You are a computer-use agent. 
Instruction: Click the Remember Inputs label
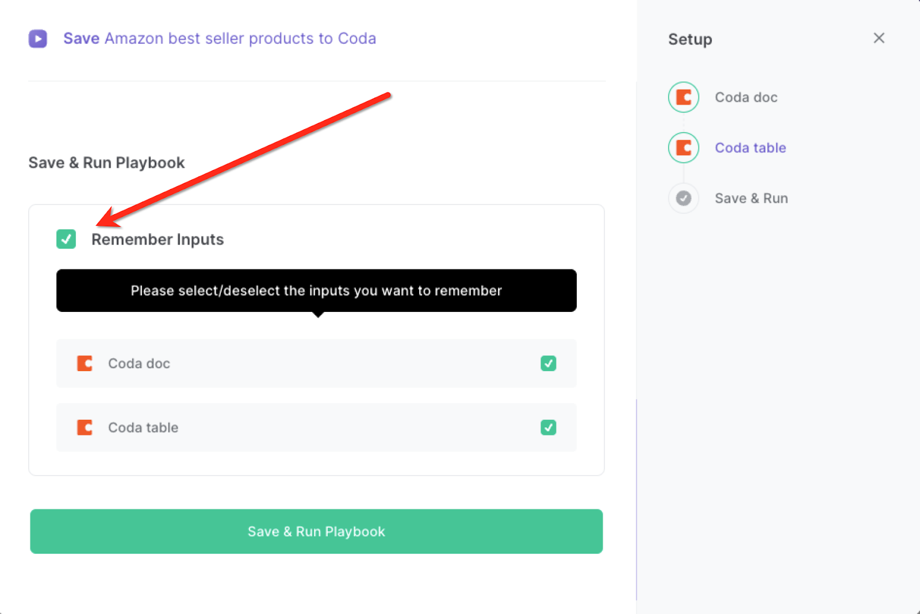(158, 240)
